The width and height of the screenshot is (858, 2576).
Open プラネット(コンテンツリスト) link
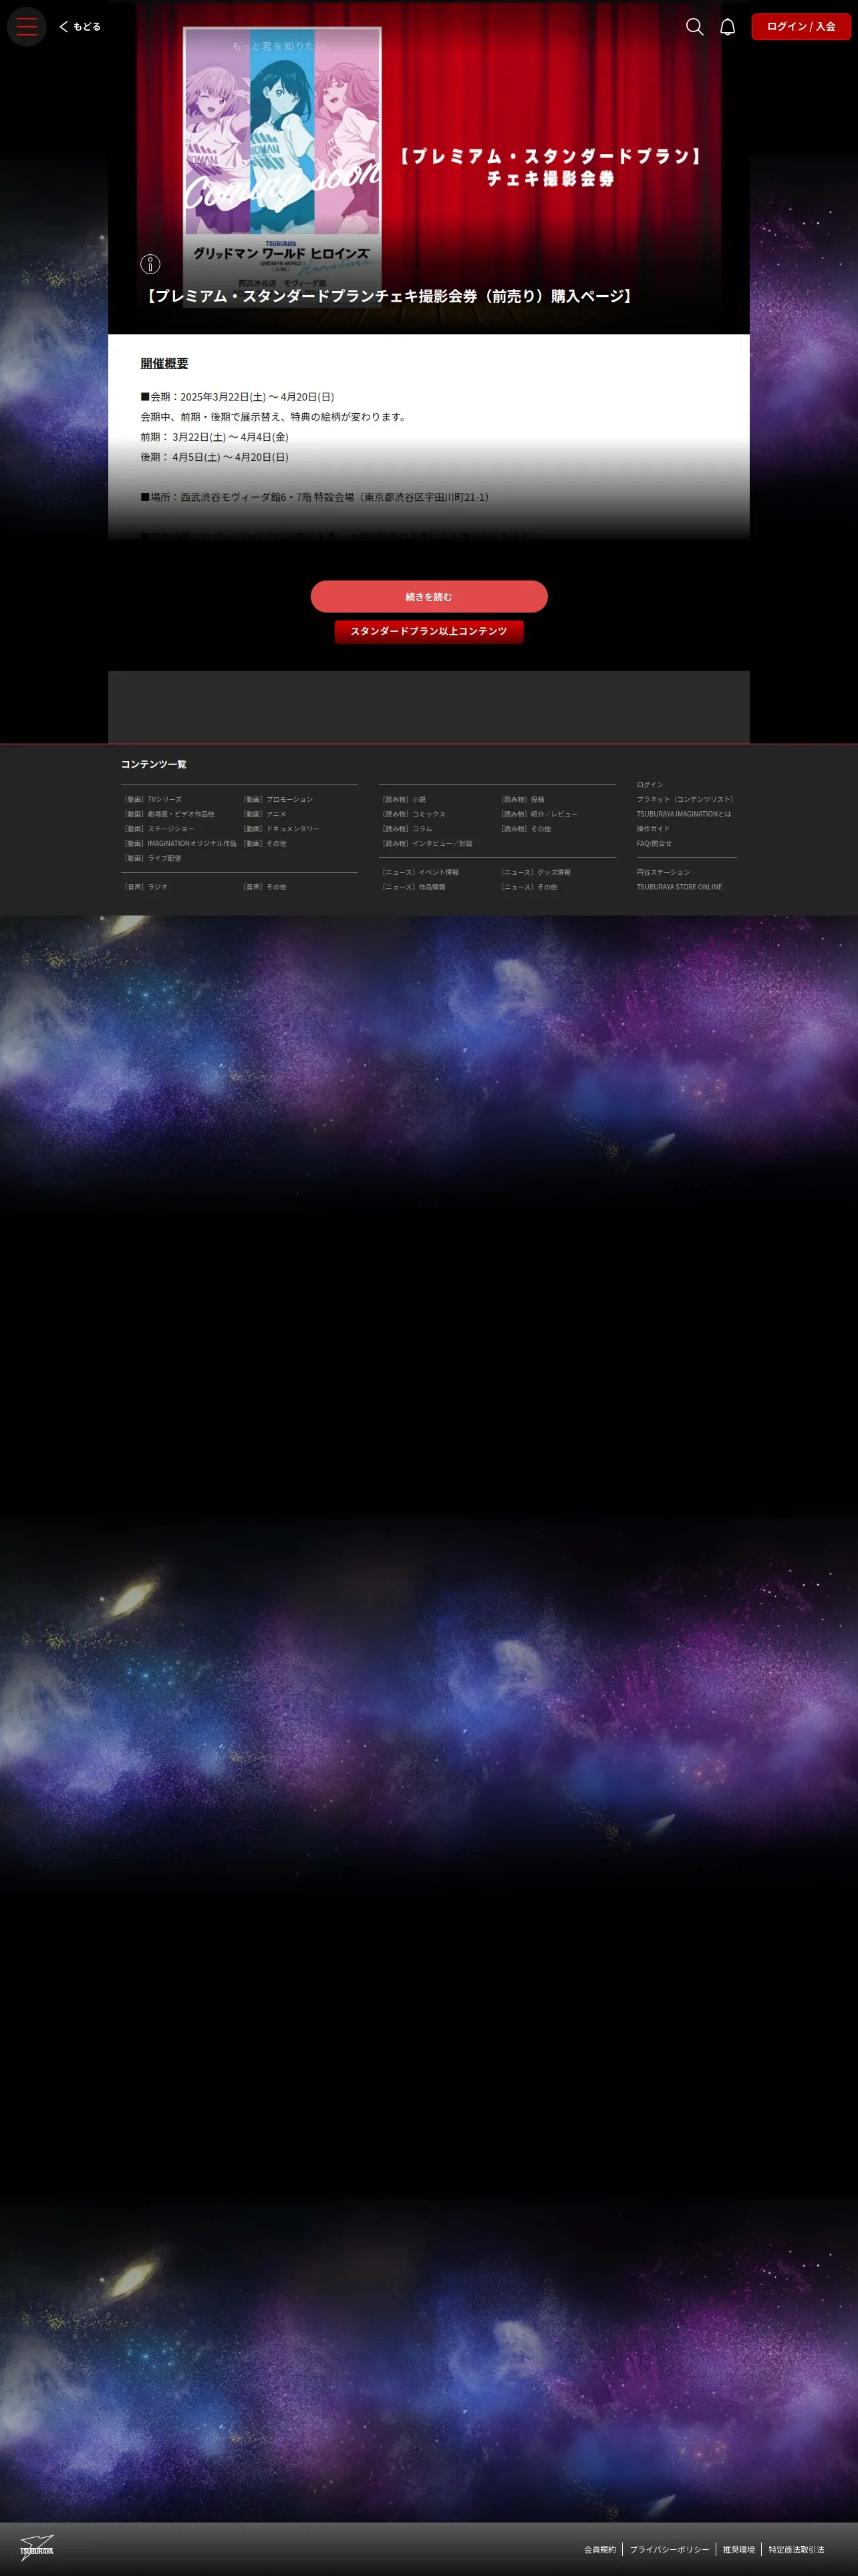tap(686, 800)
